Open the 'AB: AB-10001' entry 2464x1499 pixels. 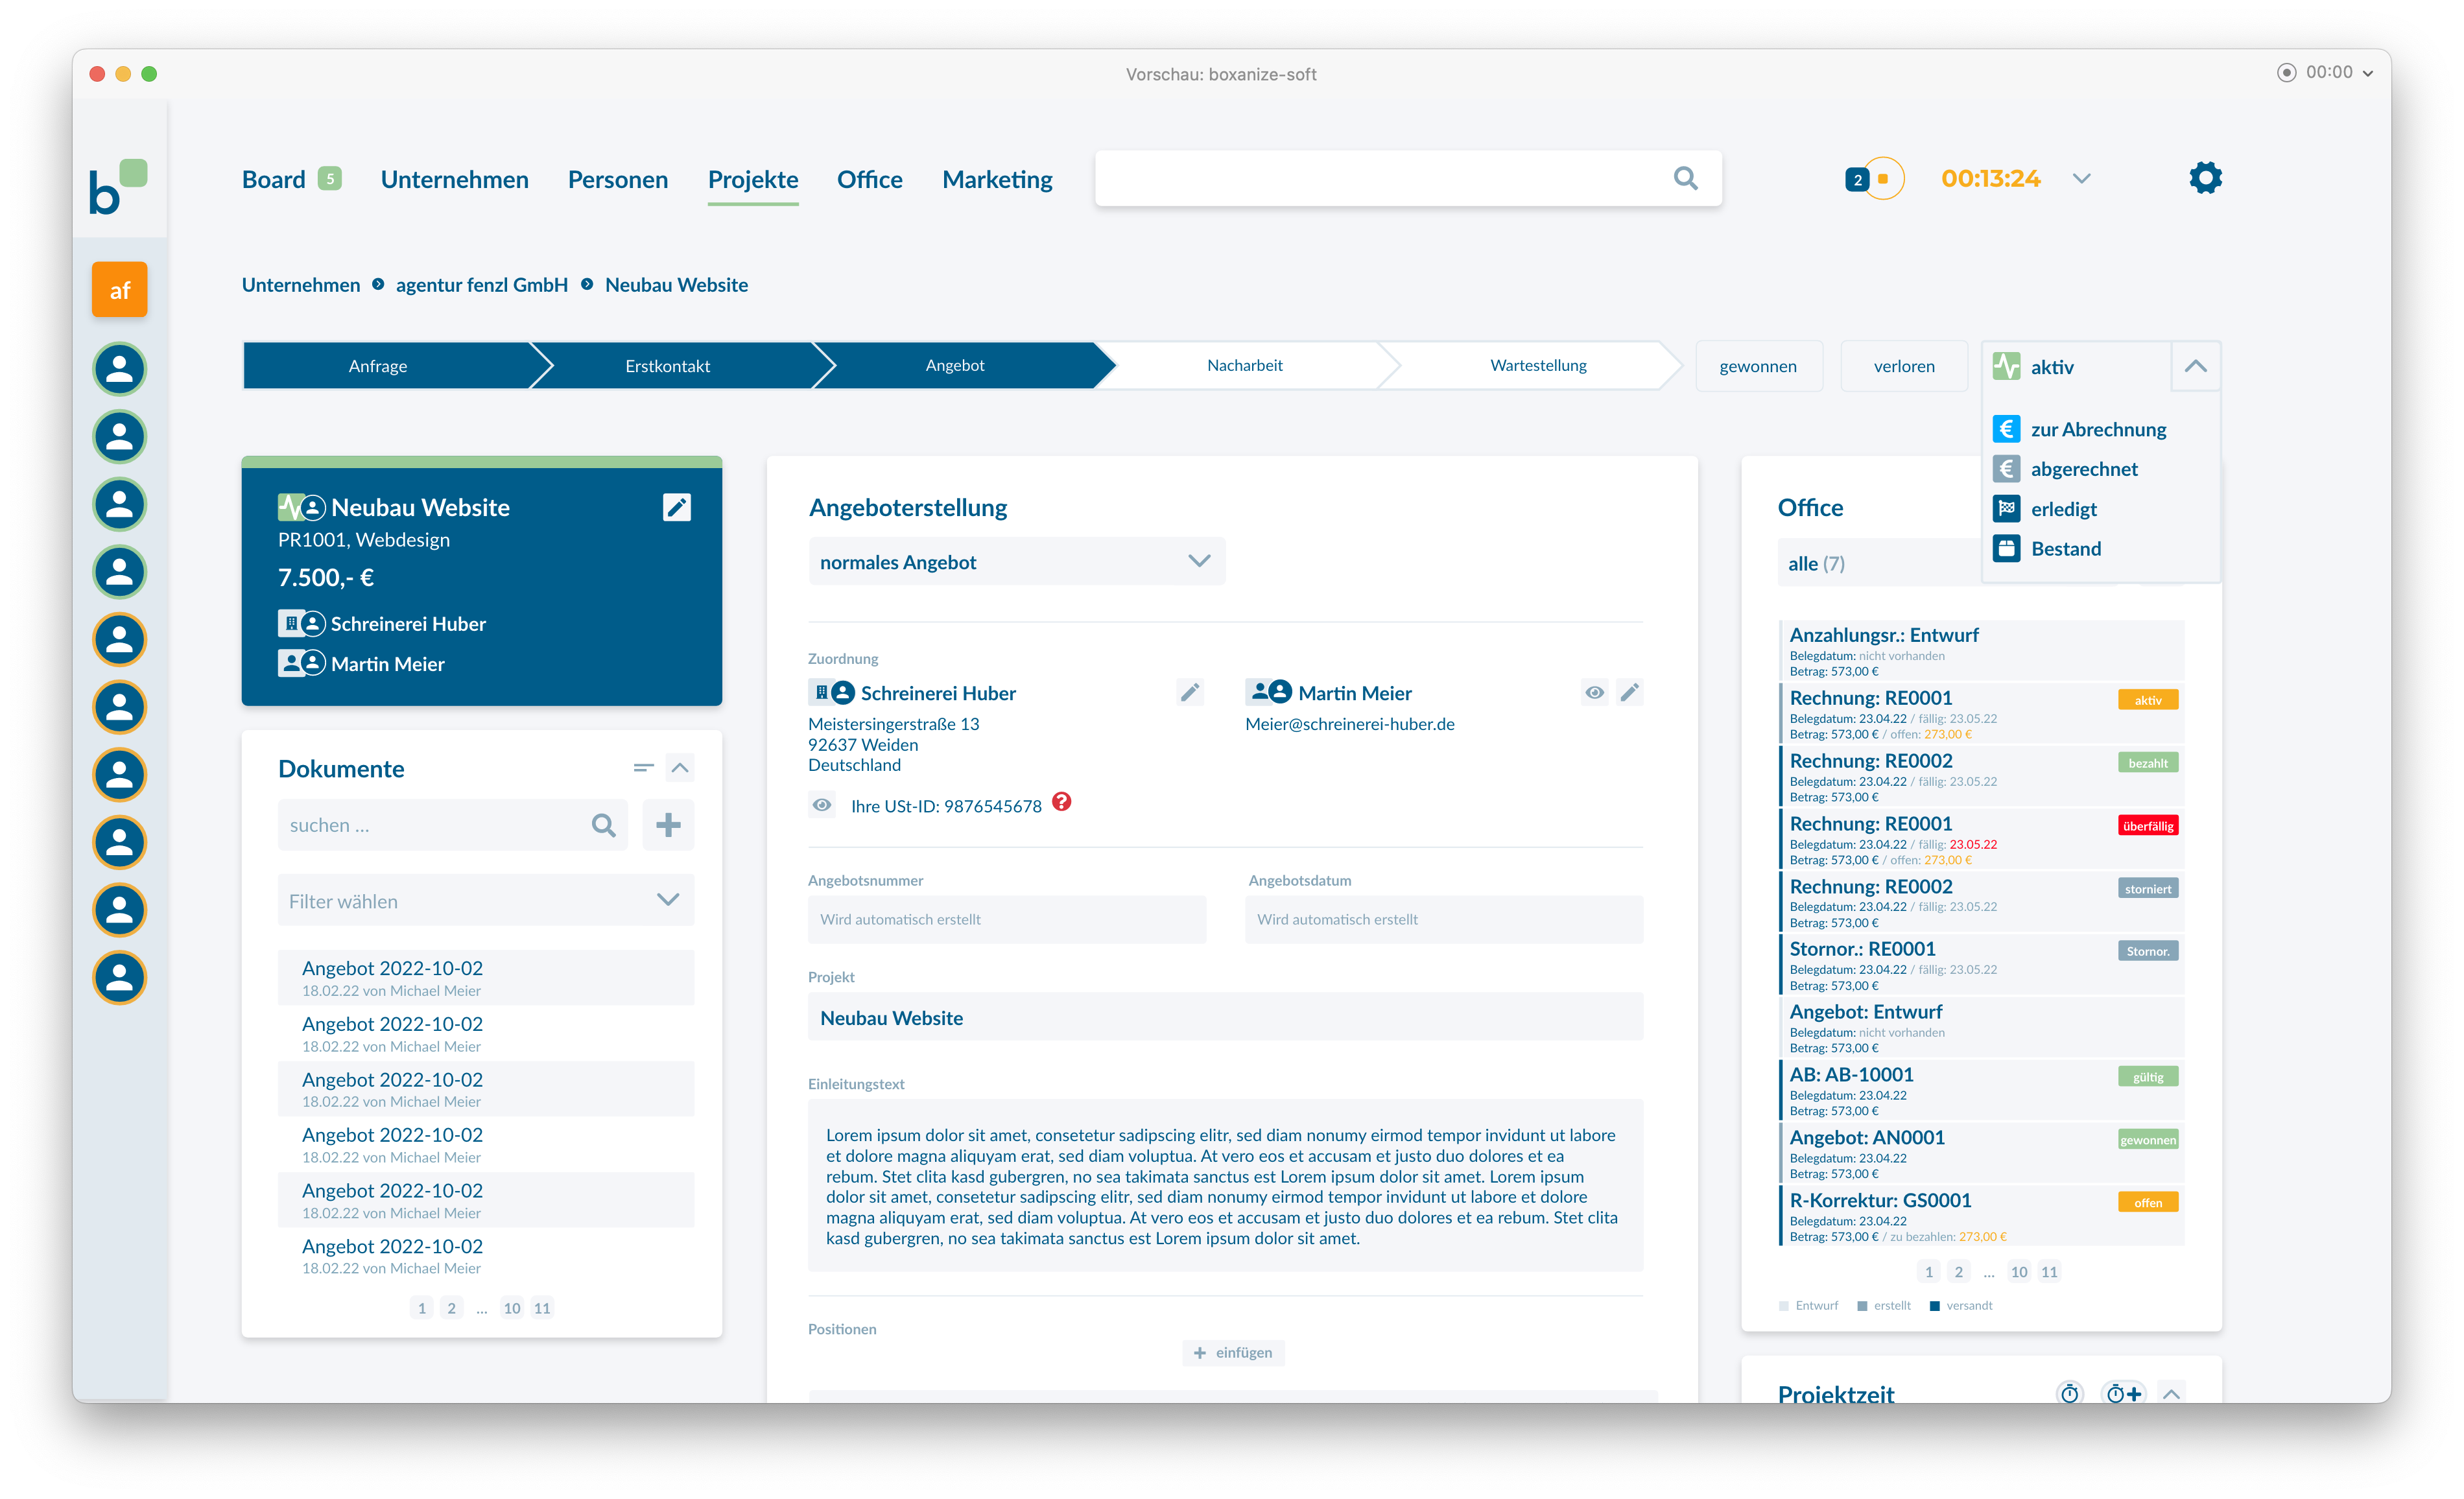click(1982, 1091)
